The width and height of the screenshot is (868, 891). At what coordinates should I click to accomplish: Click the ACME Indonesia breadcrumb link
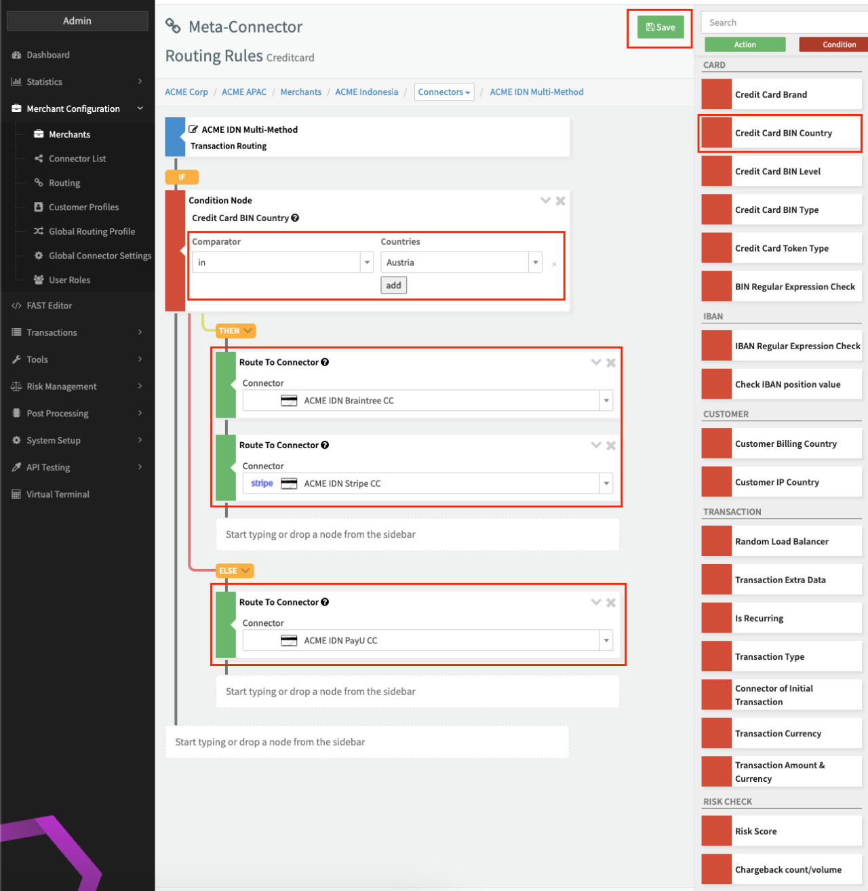pyautogui.click(x=366, y=92)
